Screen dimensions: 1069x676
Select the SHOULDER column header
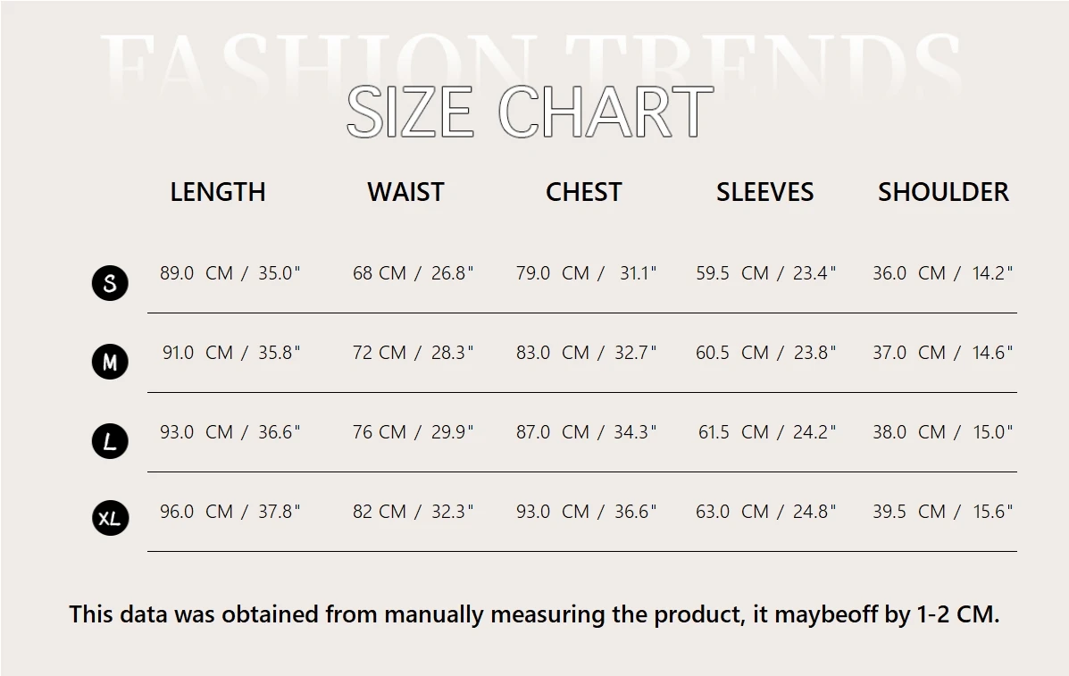point(944,192)
